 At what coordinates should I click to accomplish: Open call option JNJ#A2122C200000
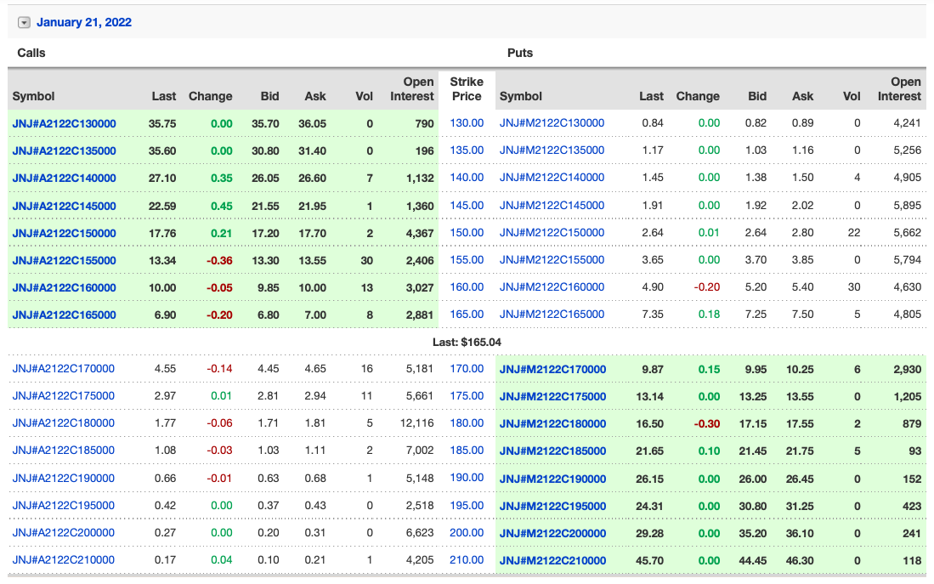click(x=63, y=533)
